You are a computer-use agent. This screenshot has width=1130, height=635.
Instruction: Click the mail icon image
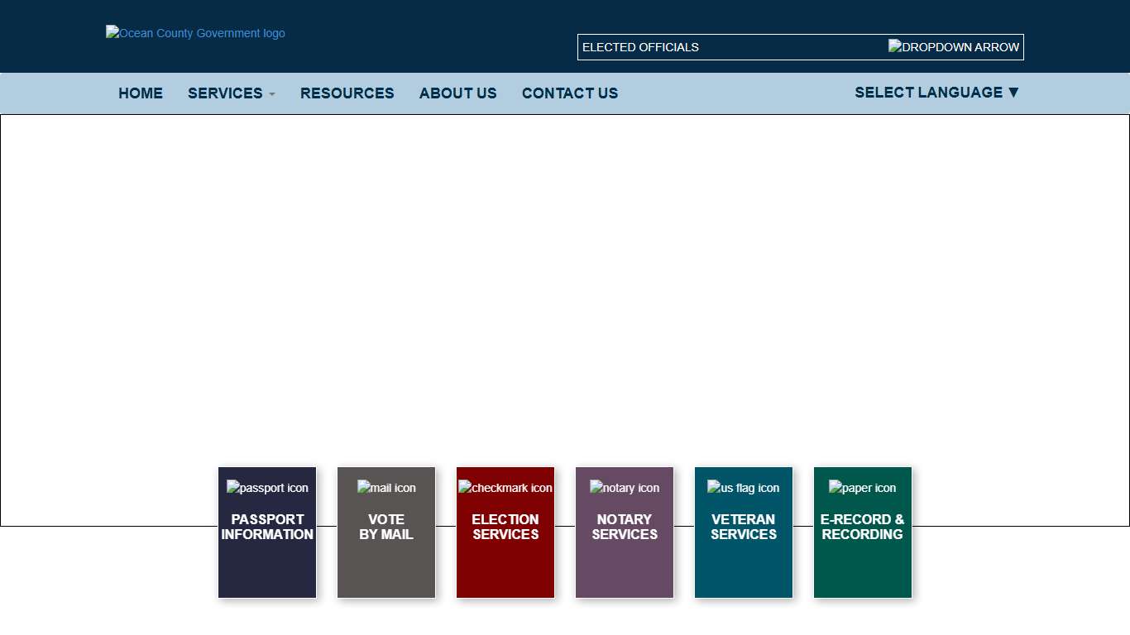pos(386,488)
